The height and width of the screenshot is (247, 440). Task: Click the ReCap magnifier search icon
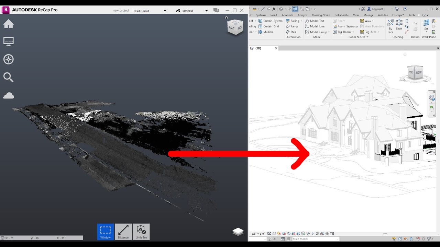(x=9, y=77)
